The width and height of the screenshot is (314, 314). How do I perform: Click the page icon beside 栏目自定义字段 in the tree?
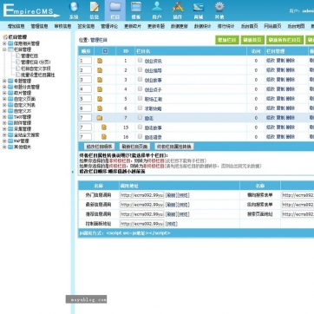click(x=18, y=69)
